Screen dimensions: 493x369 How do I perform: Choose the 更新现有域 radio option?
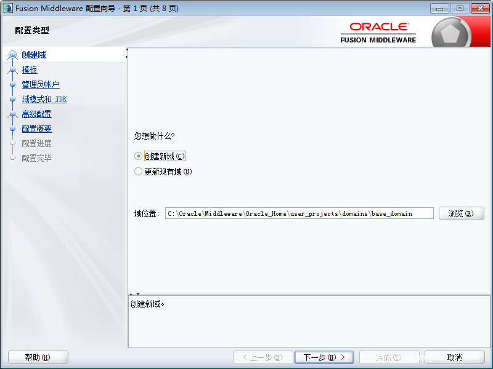[x=138, y=172]
